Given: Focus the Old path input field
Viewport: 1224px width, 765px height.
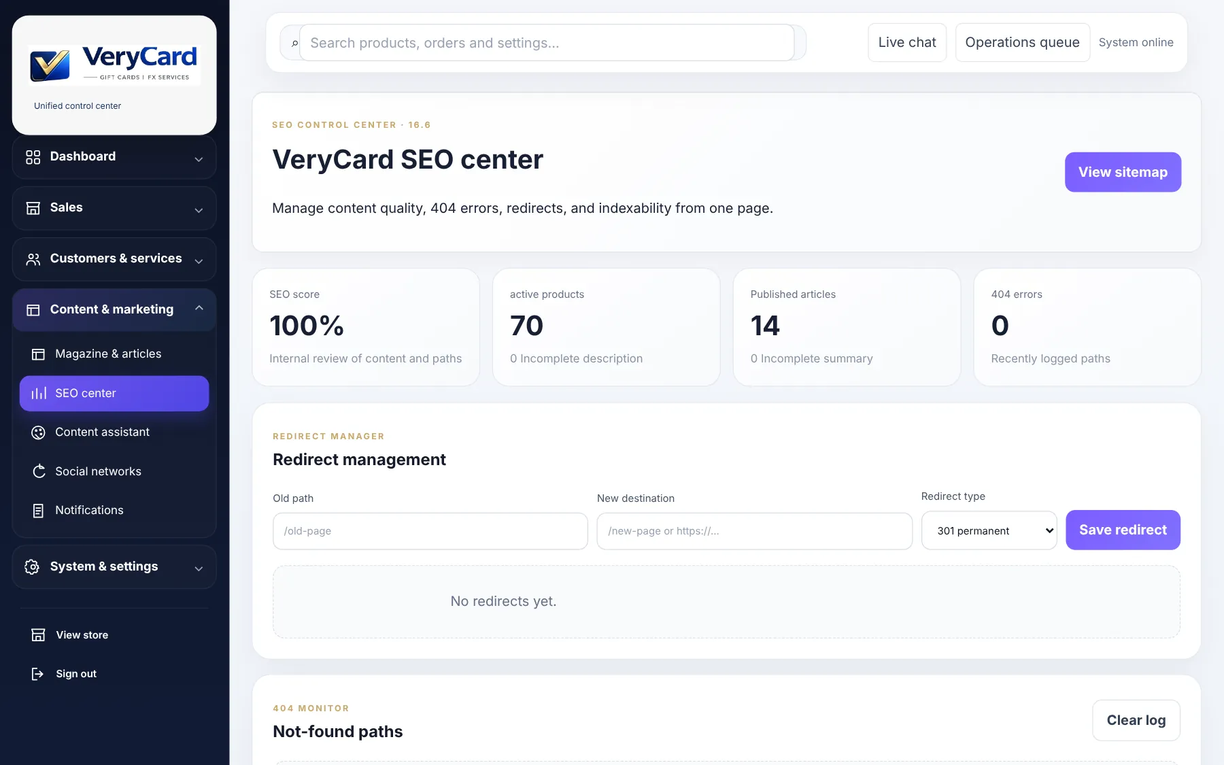Looking at the screenshot, I should point(430,531).
